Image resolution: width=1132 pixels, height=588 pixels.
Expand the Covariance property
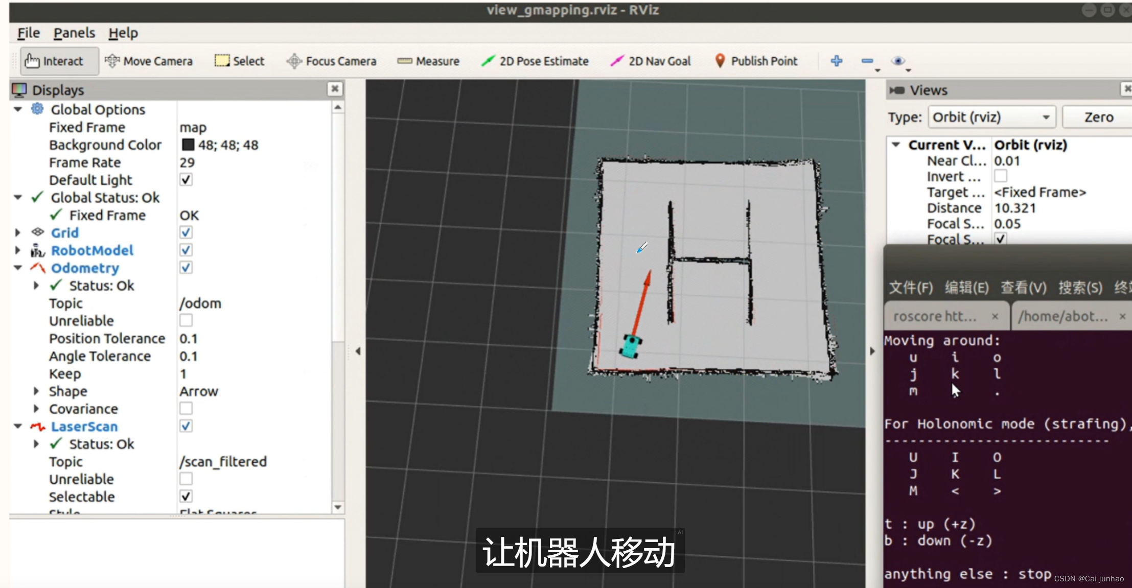[x=36, y=409]
